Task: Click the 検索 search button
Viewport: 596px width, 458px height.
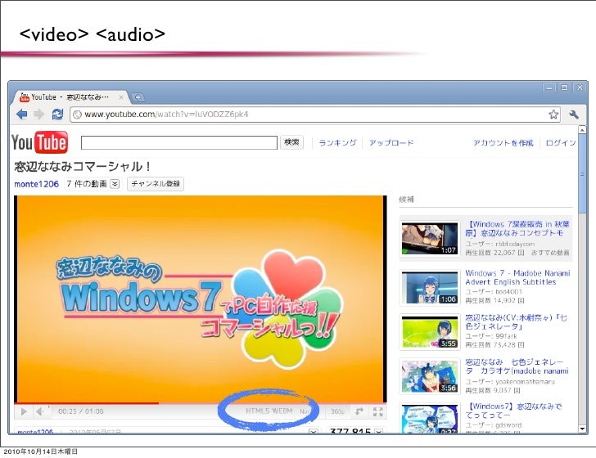Action: tap(291, 142)
